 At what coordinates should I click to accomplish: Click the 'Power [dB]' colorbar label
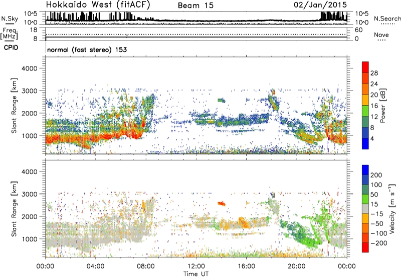(383, 105)
